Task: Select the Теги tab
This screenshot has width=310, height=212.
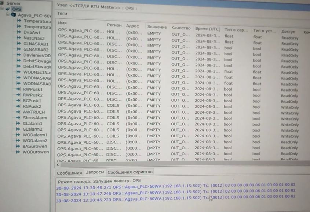Action: (x=62, y=13)
